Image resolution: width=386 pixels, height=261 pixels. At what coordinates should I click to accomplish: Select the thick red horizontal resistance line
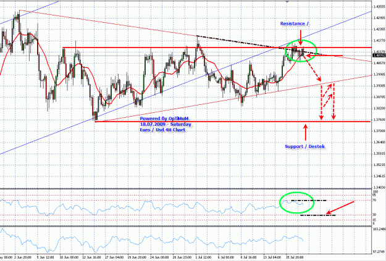pos(217,48)
